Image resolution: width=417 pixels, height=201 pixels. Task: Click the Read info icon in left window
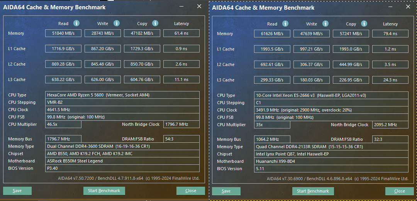click(76, 24)
